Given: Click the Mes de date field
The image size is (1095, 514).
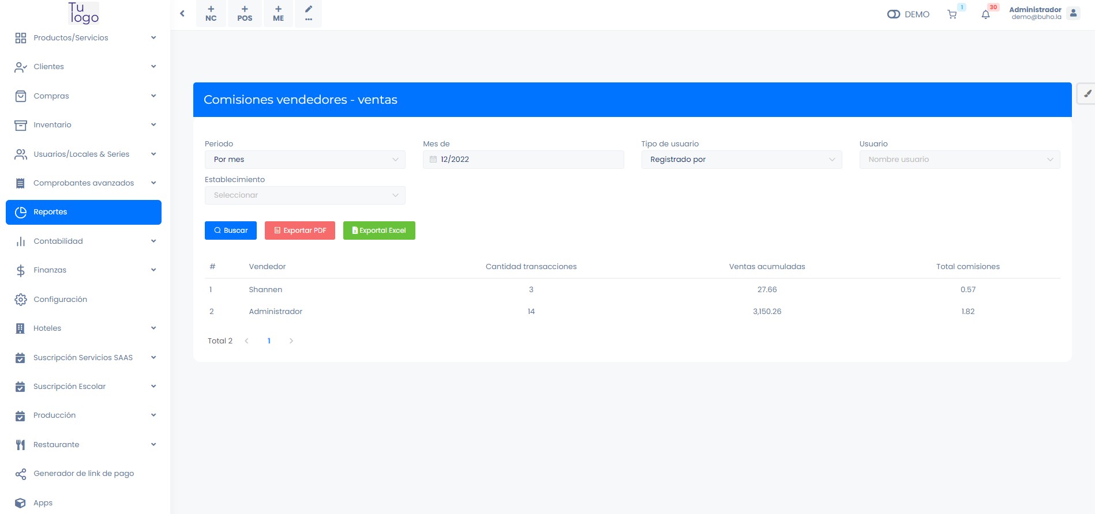Looking at the screenshot, I should [523, 160].
